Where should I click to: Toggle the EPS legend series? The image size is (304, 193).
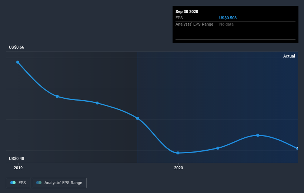(x=18, y=183)
